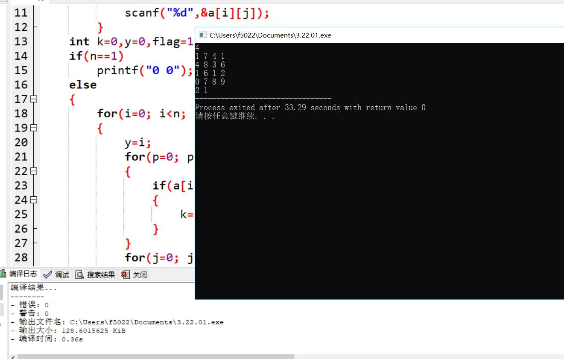The image size is (564, 359).
Task: Click line number 23 in gutter
Action: coord(20,185)
